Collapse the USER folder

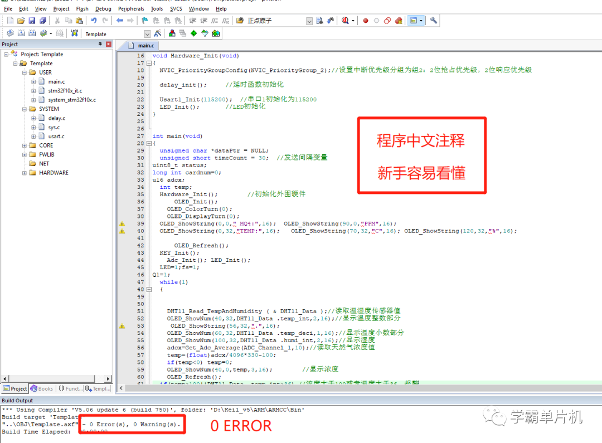point(24,72)
